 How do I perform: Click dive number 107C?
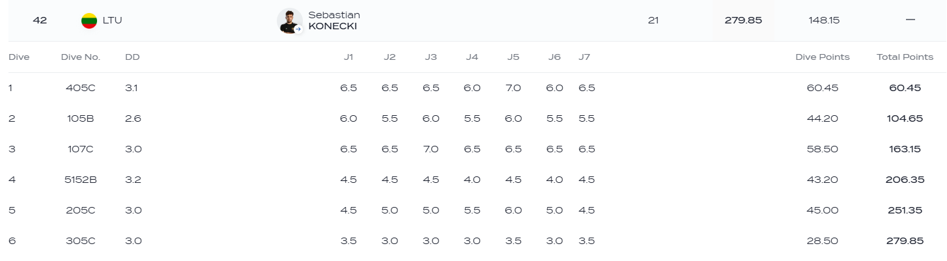click(81, 149)
